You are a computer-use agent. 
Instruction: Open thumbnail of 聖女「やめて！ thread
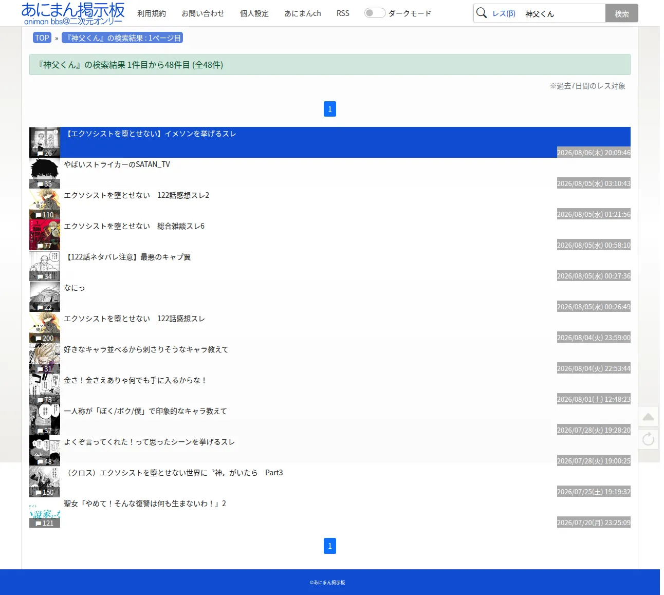click(x=45, y=512)
